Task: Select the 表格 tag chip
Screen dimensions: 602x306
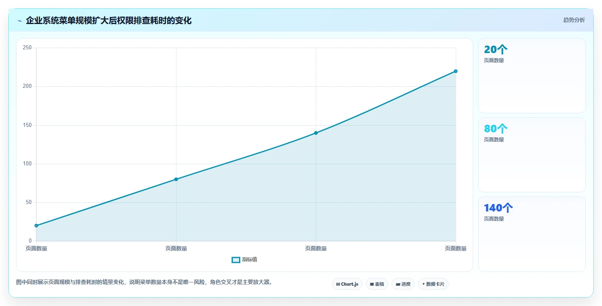Action: coord(377,284)
